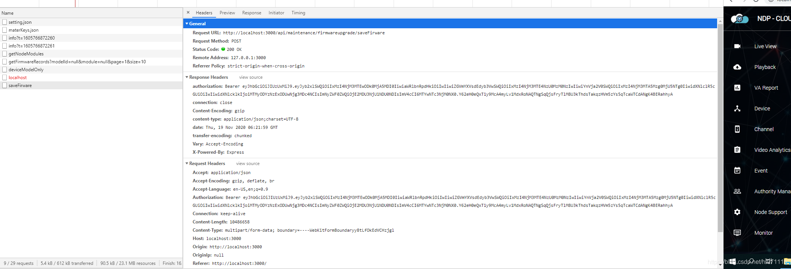791x269 pixels.
Task: View source of Request Headers
Action: pyautogui.click(x=248, y=164)
